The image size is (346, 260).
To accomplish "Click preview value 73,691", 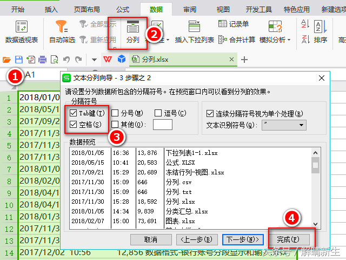I will pyautogui.click(x=147, y=221).
